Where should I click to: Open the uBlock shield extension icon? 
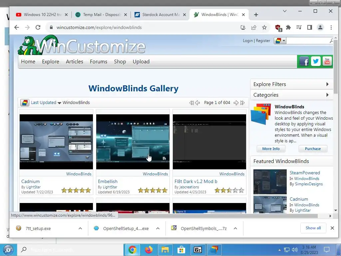click(x=278, y=28)
